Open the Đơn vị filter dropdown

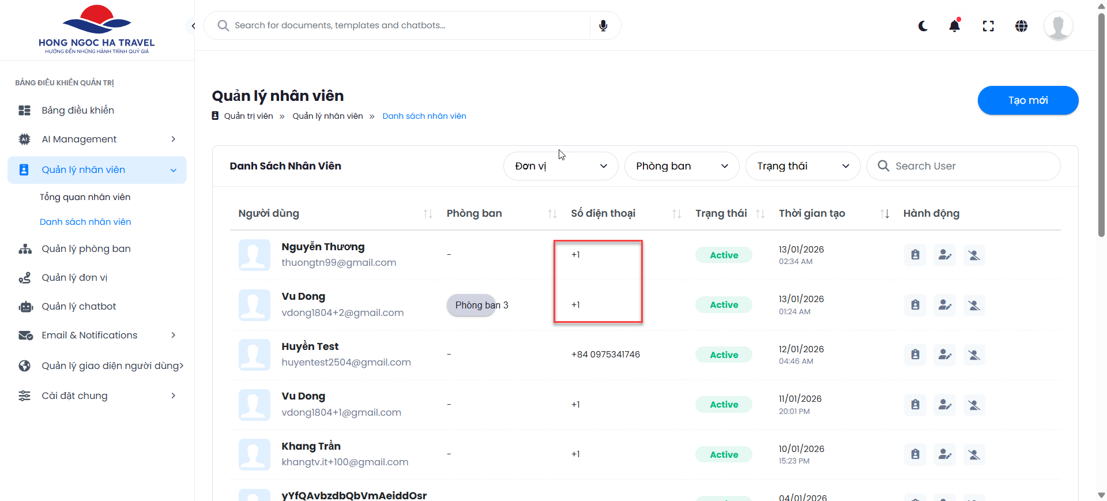560,166
